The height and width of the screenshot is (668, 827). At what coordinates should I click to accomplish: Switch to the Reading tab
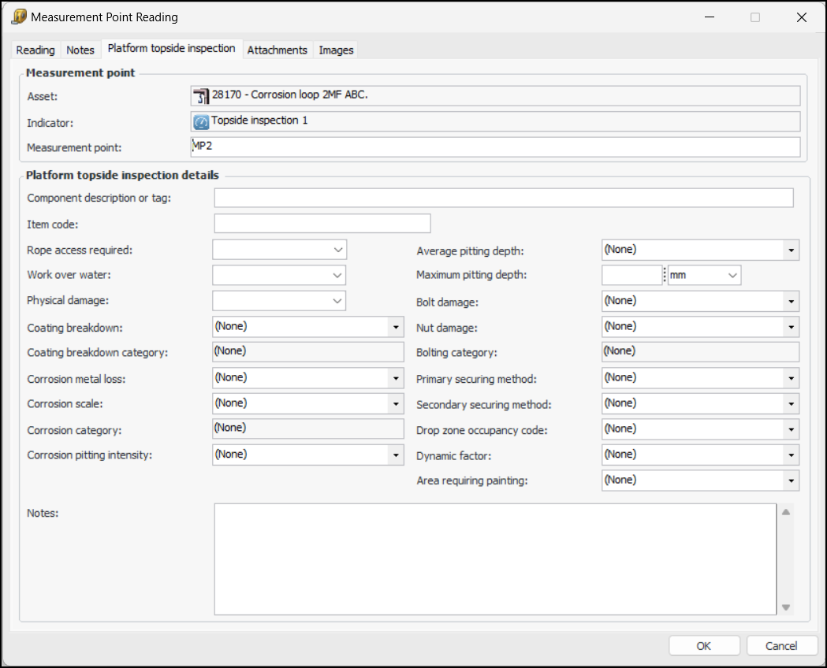pyautogui.click(x=35, y=50)
